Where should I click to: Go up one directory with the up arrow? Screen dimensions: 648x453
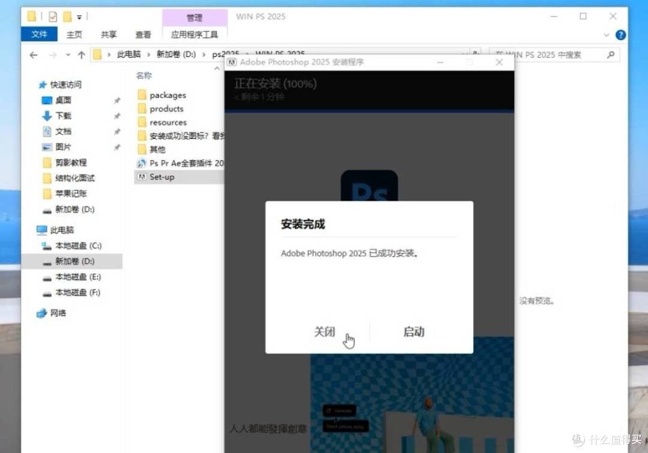(81, 55)
